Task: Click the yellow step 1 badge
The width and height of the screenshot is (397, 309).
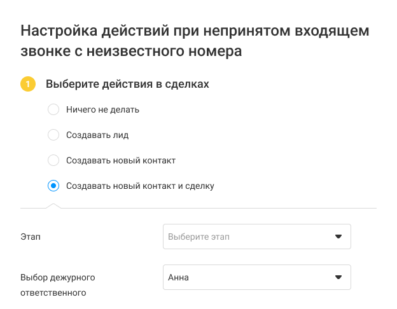Action: point(28,84)
